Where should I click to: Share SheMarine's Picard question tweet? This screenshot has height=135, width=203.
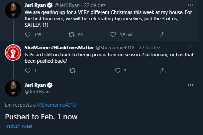point(163,71)
